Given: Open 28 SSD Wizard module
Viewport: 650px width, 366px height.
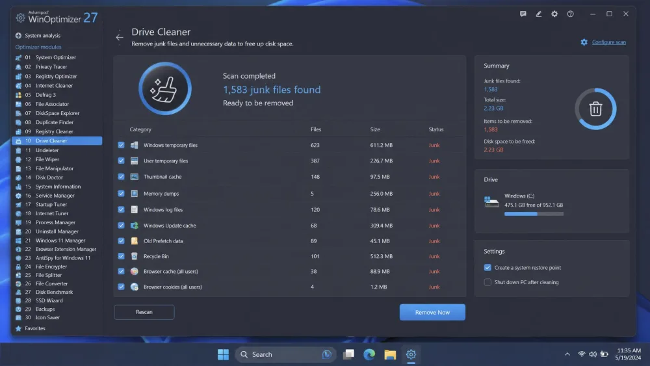Looking at the screenshot, I should [57, 300].
